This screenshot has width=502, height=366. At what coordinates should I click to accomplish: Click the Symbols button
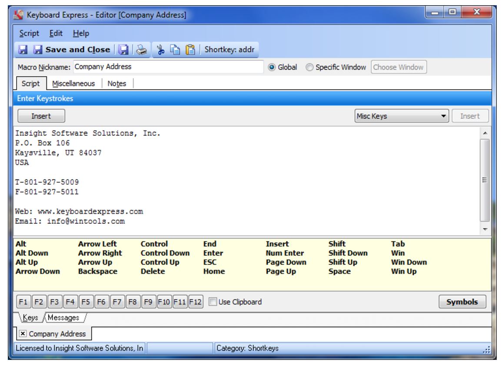462,302
